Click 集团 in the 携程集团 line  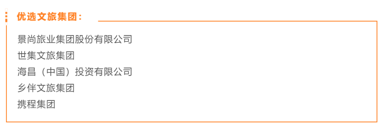(x=46, y=104)
